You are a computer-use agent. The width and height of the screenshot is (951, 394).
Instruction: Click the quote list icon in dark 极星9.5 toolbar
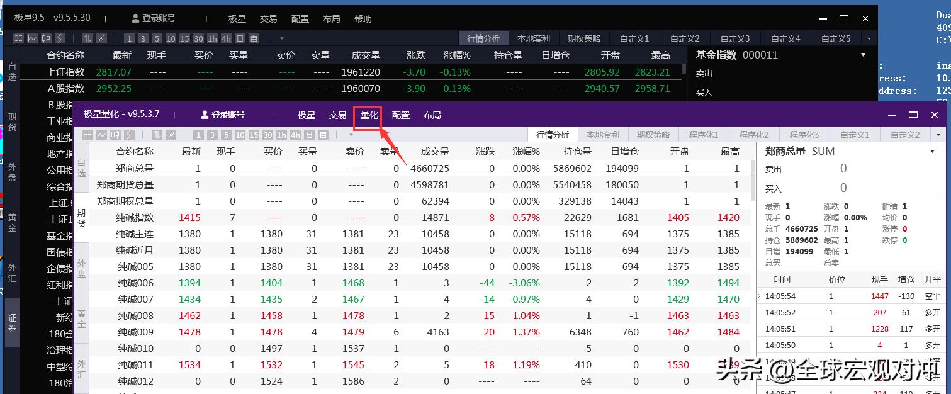click(18, 38)
